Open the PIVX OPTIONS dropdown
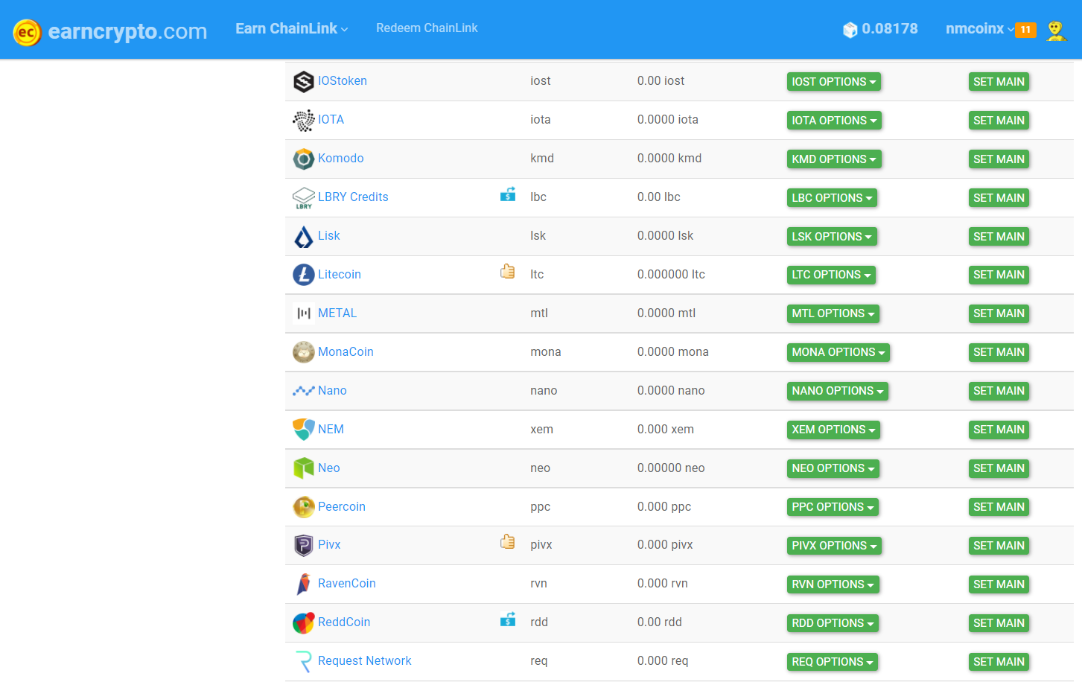Screen dimensions: 1082x682 834,546
